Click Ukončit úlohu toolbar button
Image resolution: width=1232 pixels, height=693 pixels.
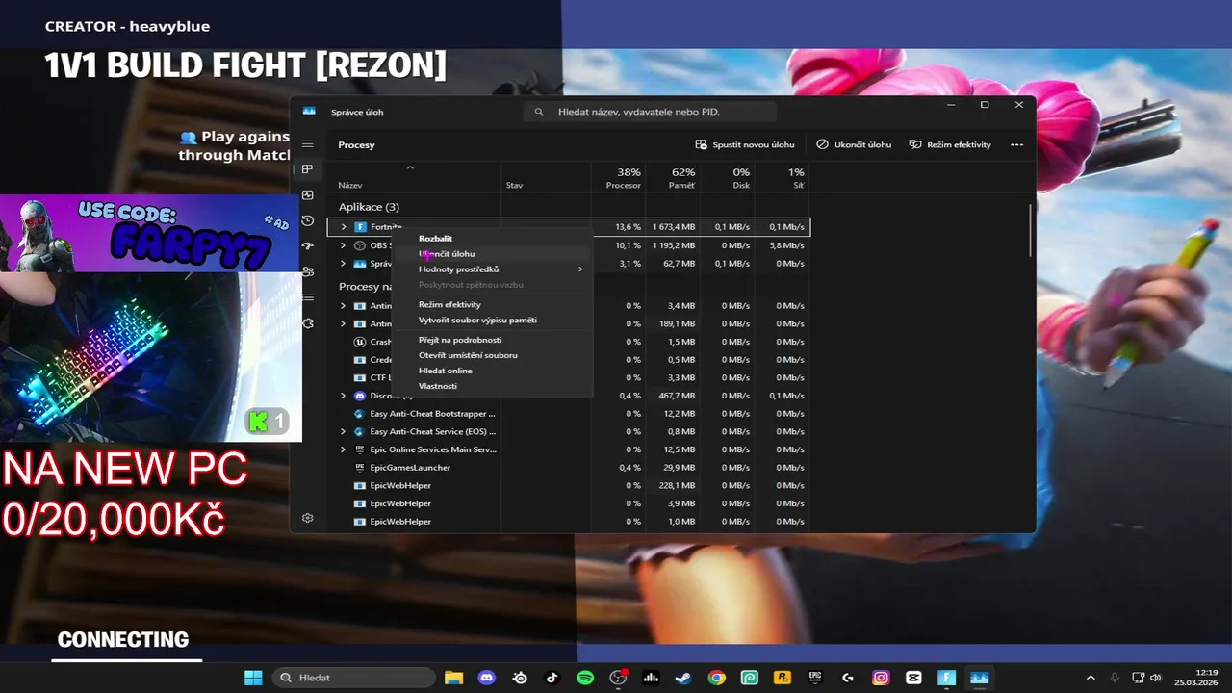point(854,144)
